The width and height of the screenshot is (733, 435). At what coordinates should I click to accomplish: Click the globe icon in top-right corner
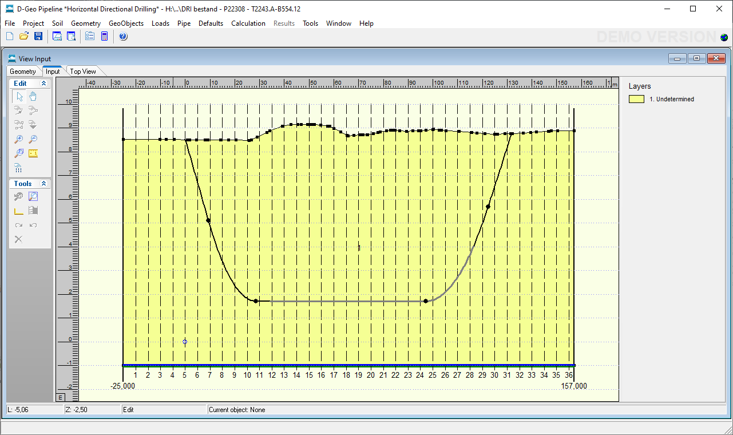(724, 37)
